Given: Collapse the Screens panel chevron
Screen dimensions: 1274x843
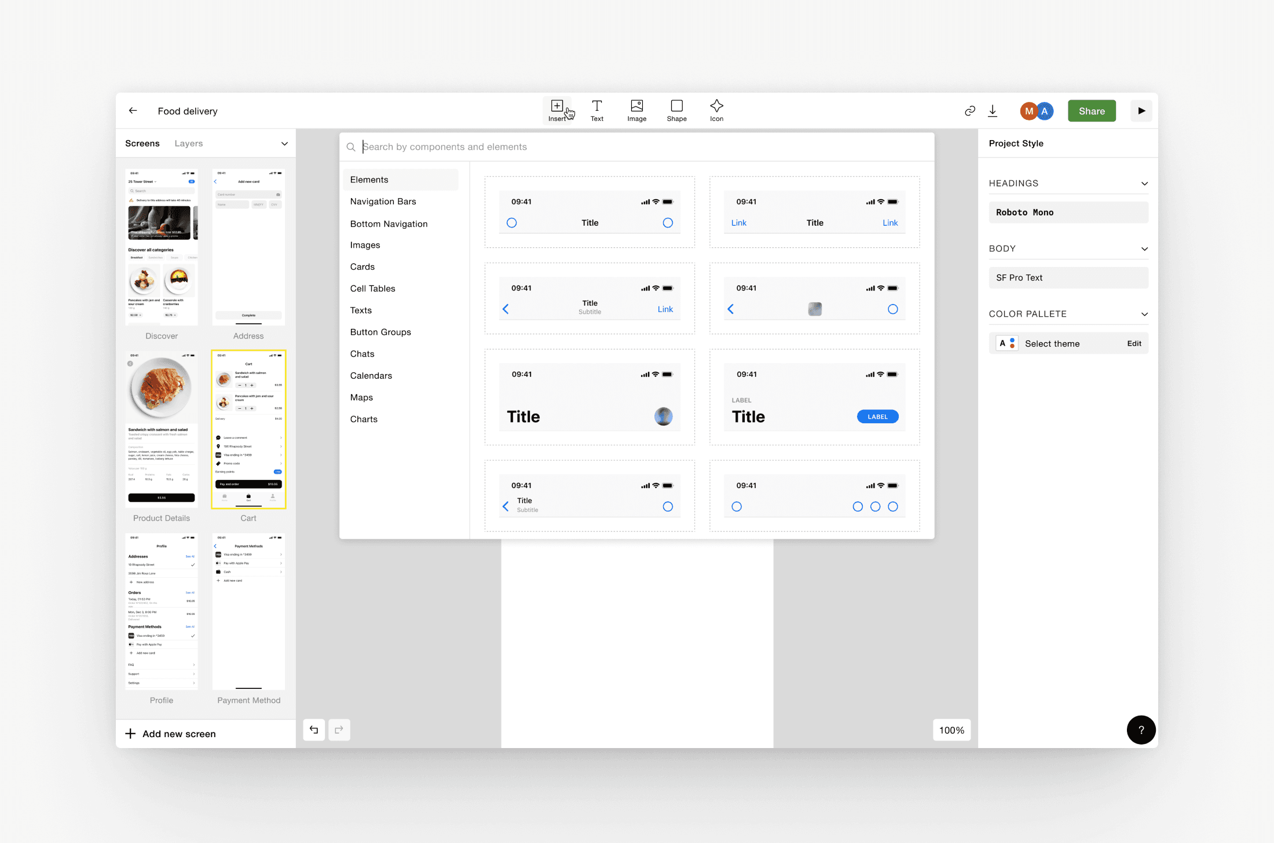Looking at the screenshot, I should tap(284, 144).
